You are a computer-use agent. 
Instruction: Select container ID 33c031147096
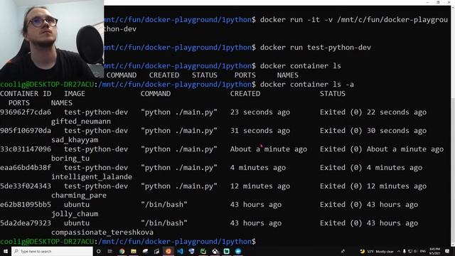click(26, 149)
